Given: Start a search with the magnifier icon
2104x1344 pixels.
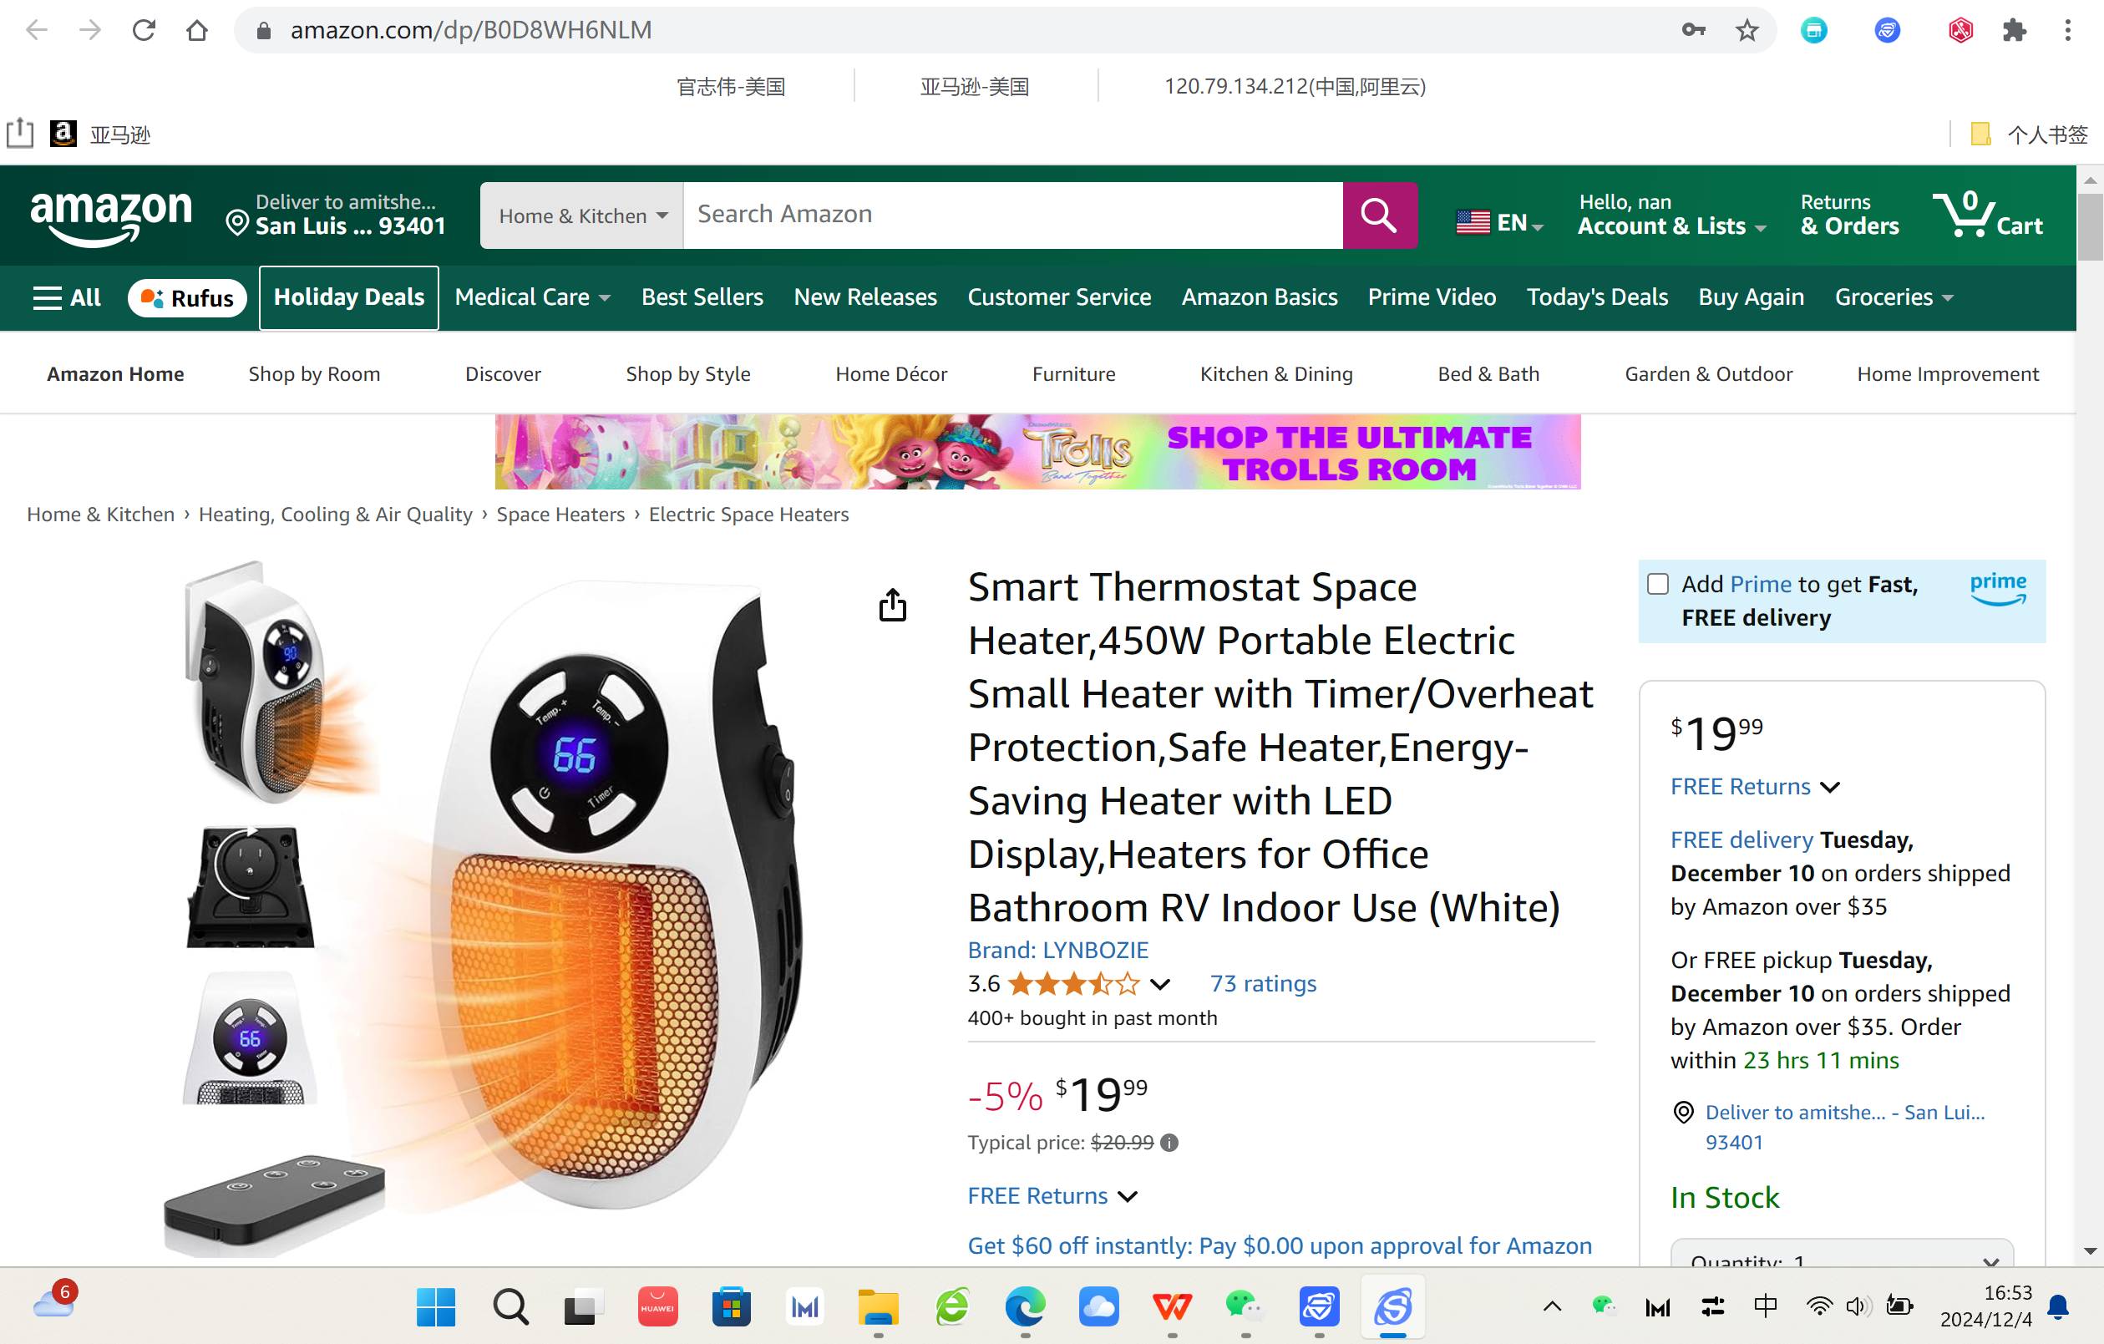Looking at the screenshot, I should 1379,215.
